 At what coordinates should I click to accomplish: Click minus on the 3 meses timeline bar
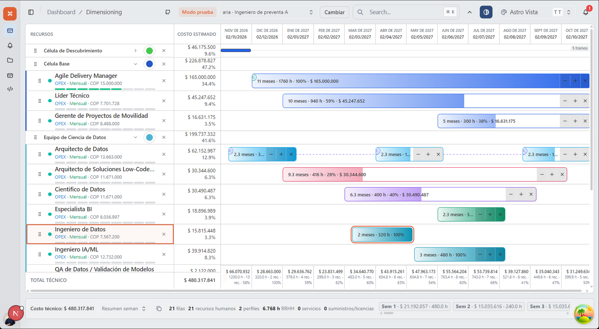coord(480,255)
